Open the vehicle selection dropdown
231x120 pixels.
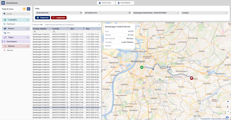156,13
